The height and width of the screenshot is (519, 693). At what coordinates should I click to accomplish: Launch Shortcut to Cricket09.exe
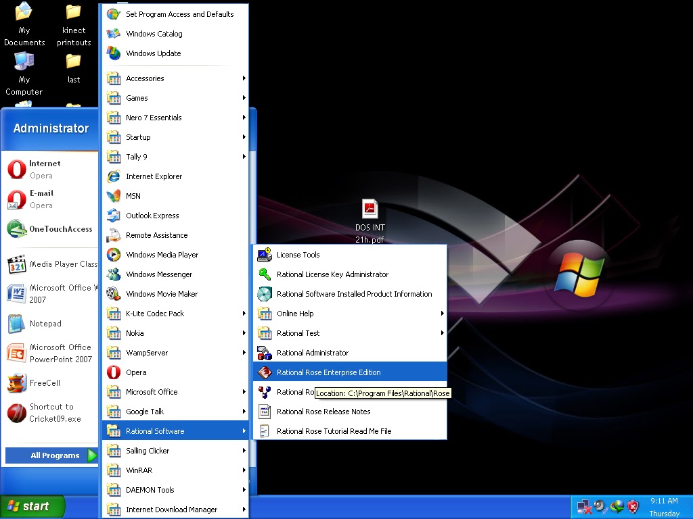50,413
